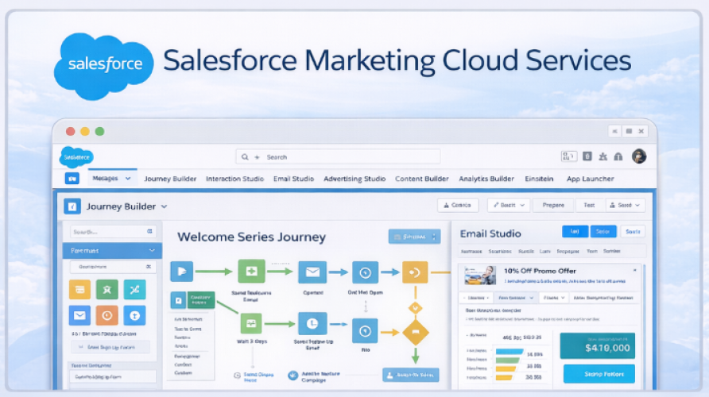The image size is (709, 397).
Task: Open the App Launcher tab
Action: pos(590,179)
